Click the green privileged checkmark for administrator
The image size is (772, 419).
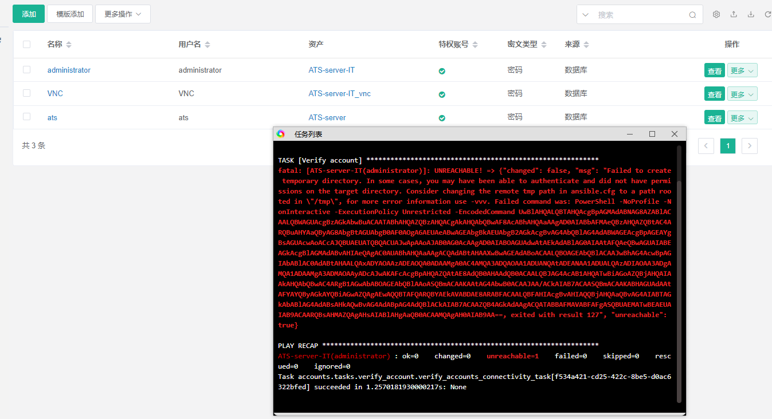click(x=442, y=71)
